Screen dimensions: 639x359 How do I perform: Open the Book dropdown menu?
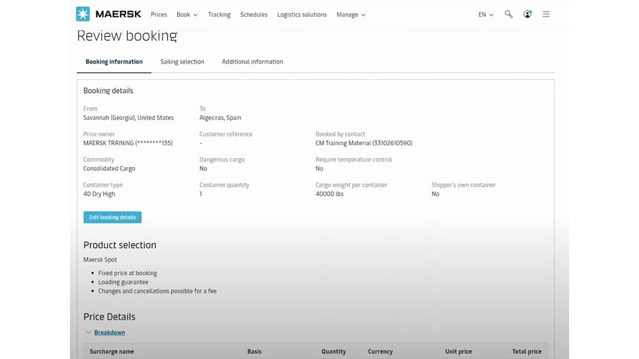[186, 14]
